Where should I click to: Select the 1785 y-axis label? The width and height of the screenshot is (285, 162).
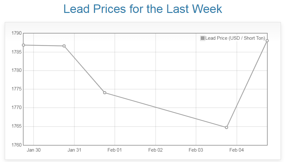pos(16,52)
